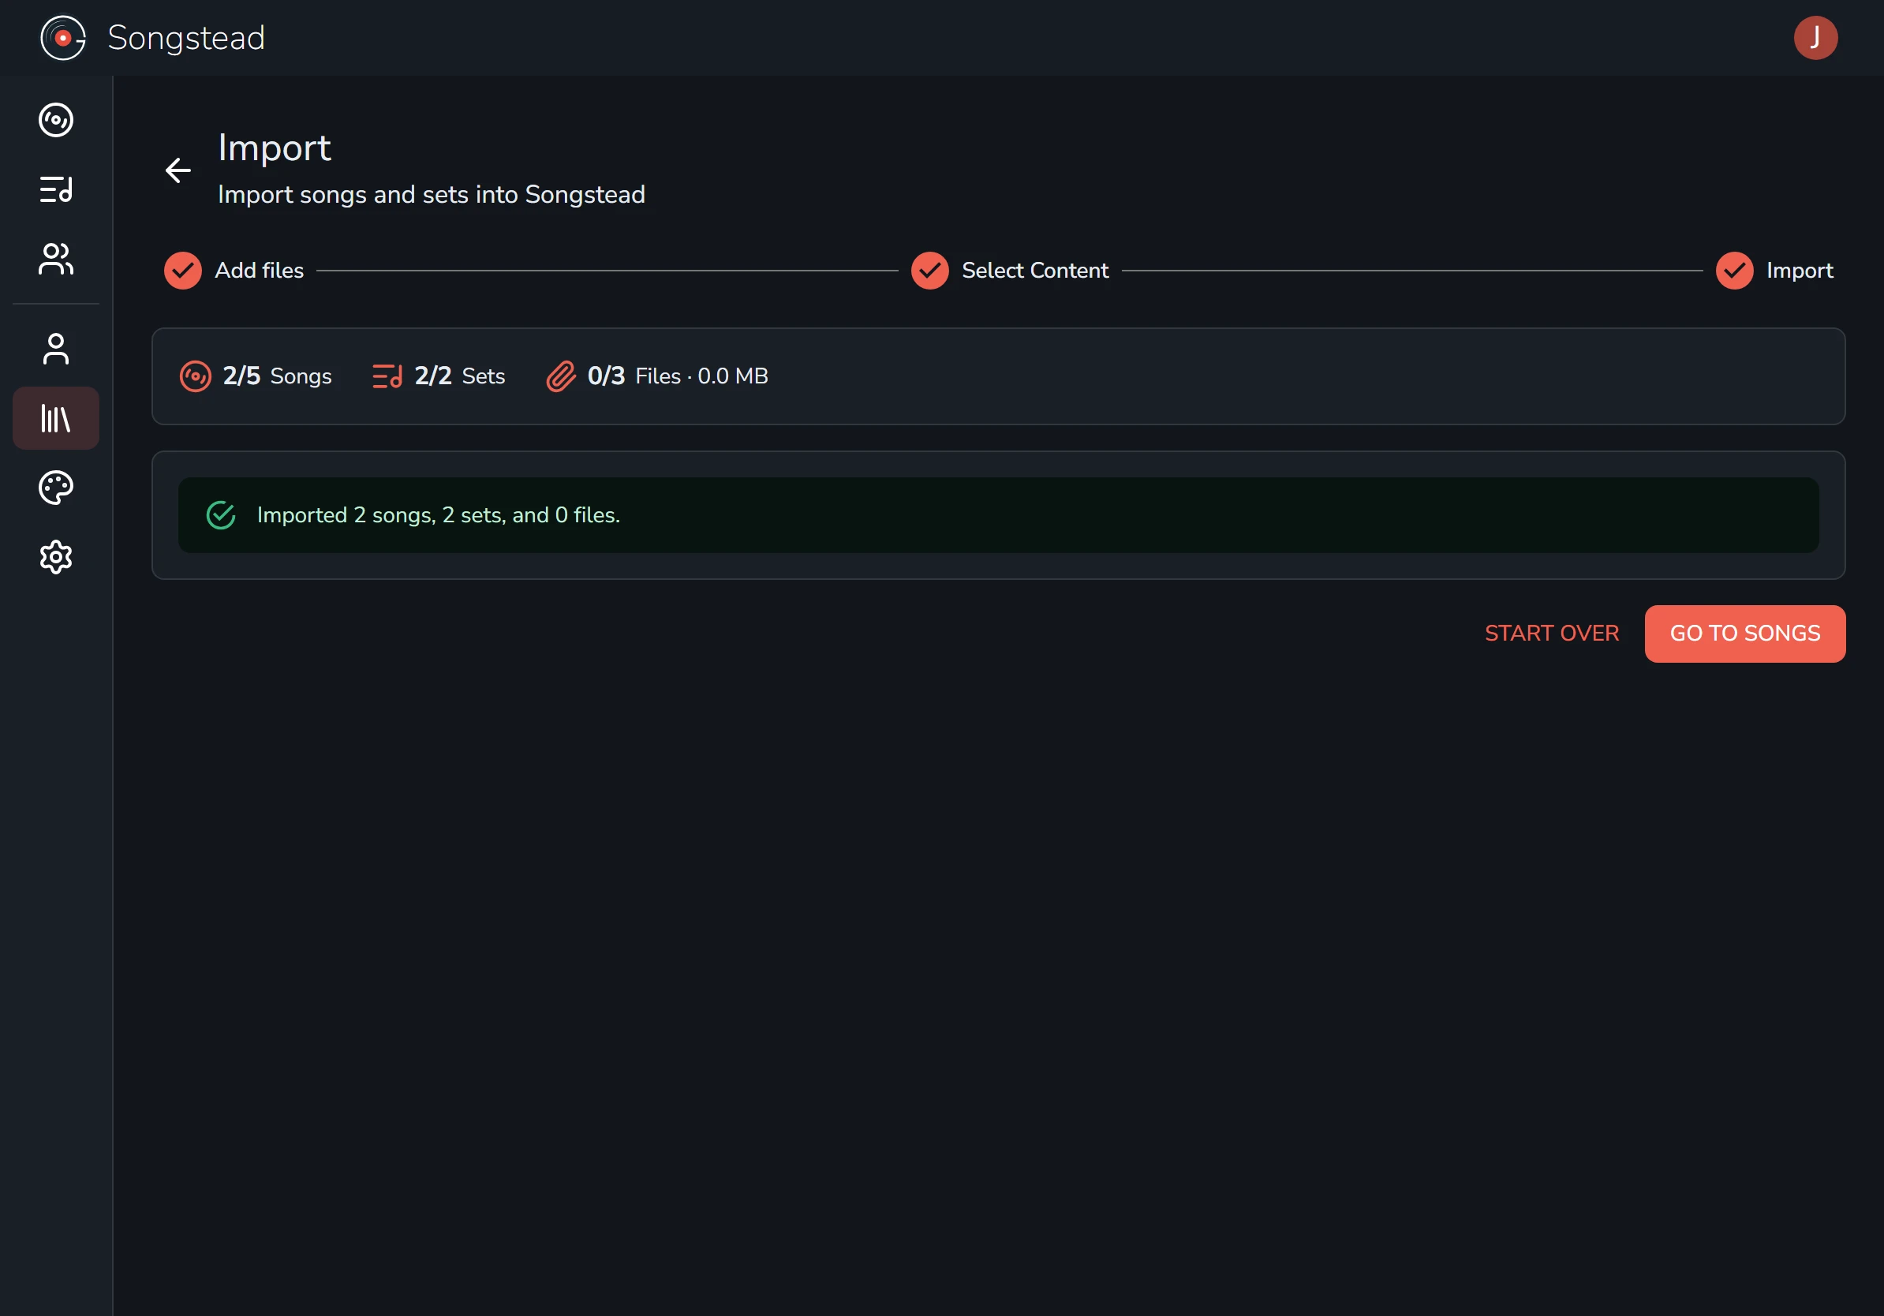
Task: Go back using the left arrow
Action: click(x=178, y=170)
